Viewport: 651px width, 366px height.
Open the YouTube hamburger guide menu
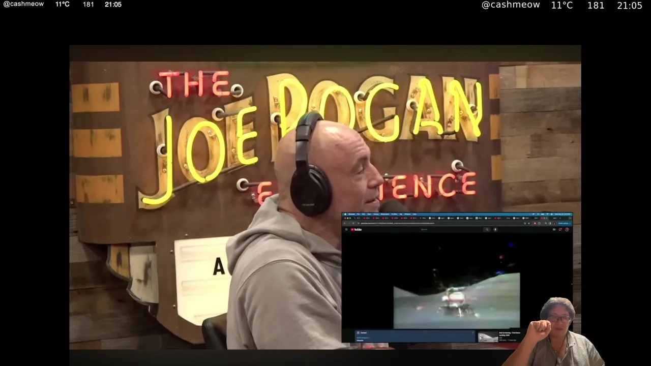point(346,229)
